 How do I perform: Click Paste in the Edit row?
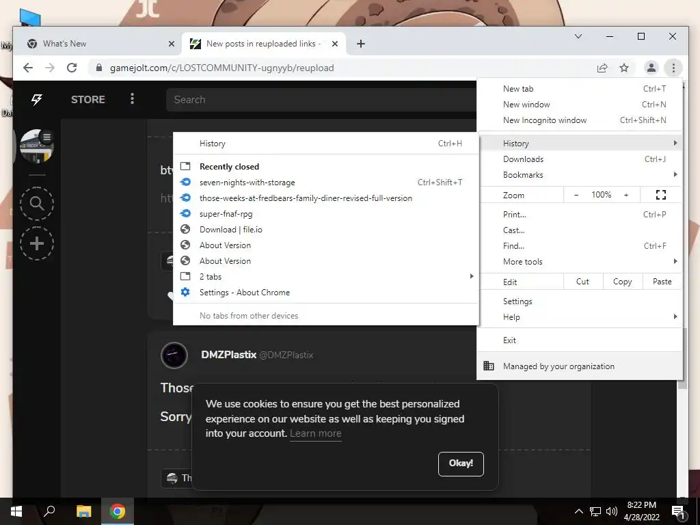pyautogui.click(x=662, y=282)
